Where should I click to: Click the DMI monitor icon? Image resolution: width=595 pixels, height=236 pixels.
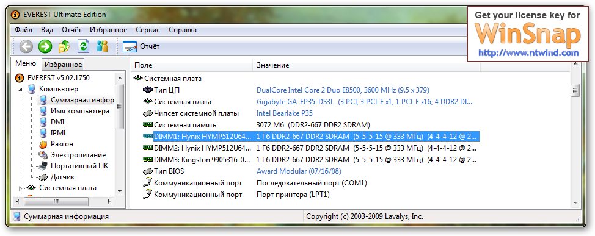click(x=43, y=122)
